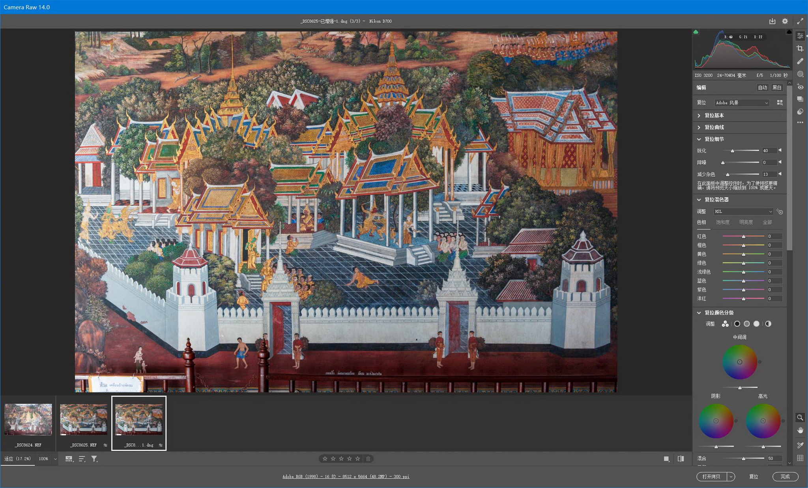Click the filmstrip filter funnel icon
This screenshot has height=488, width=808.
pyautogui.click(x=94, y=459)
